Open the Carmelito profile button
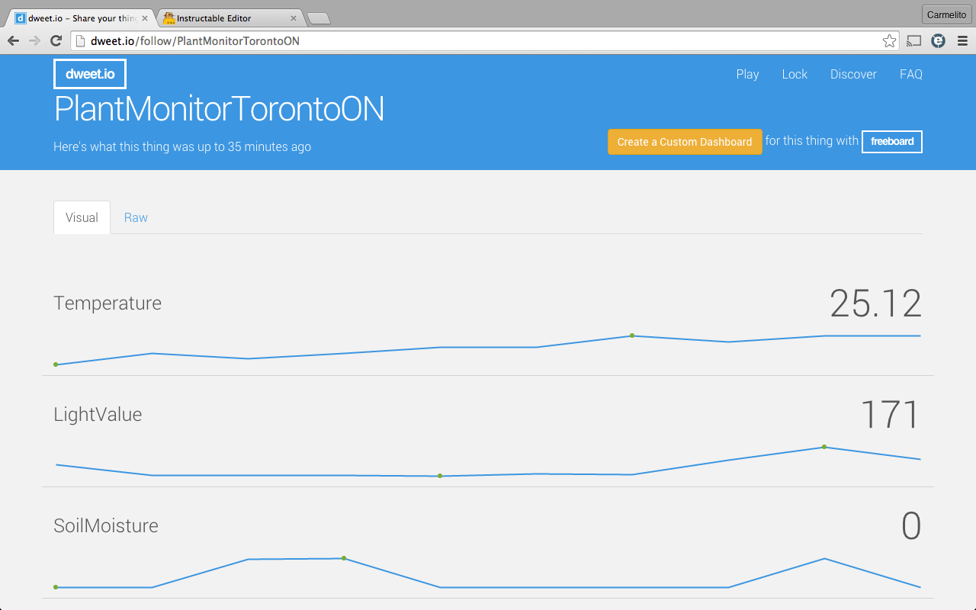This screenshot has height=610, width=976. (x=945, y=15)
